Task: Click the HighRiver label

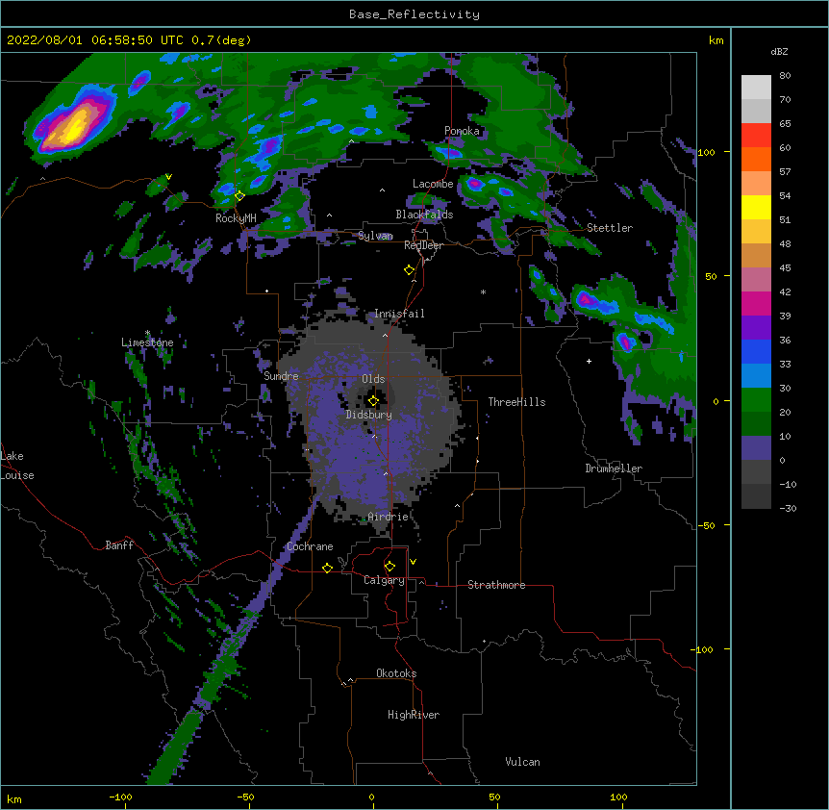Action: (414, 715)
